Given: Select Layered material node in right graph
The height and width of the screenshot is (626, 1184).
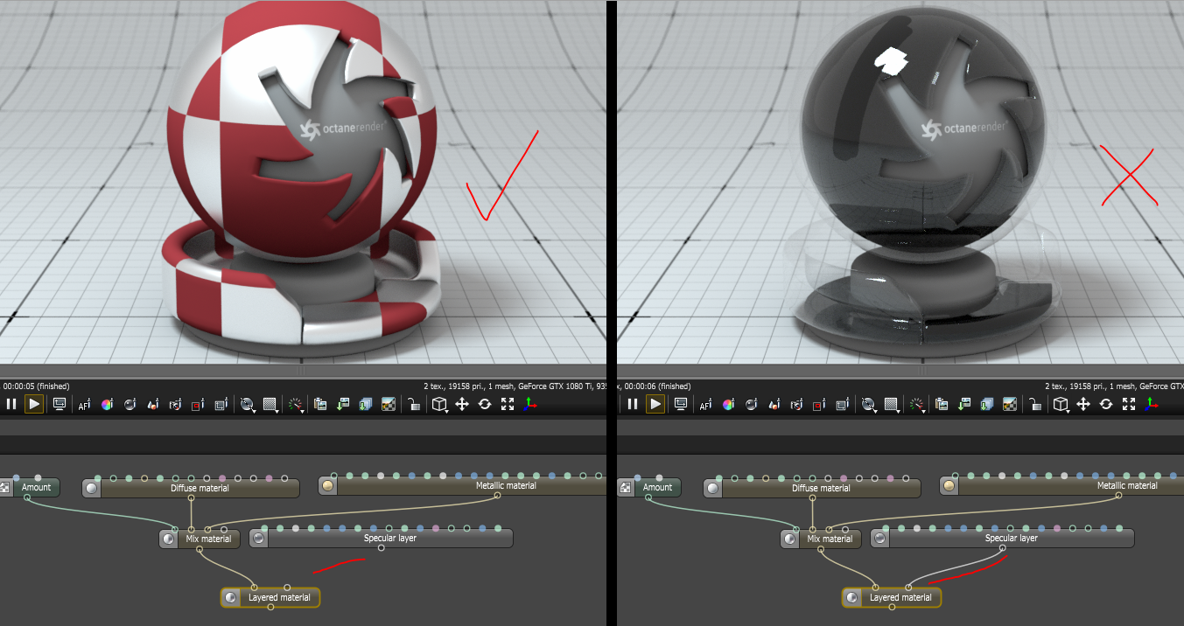Looking at the screenshot, I should point(892,598).
